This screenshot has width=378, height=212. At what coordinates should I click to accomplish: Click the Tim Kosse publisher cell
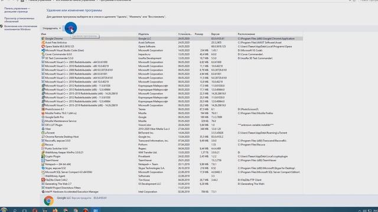(144, 180)
